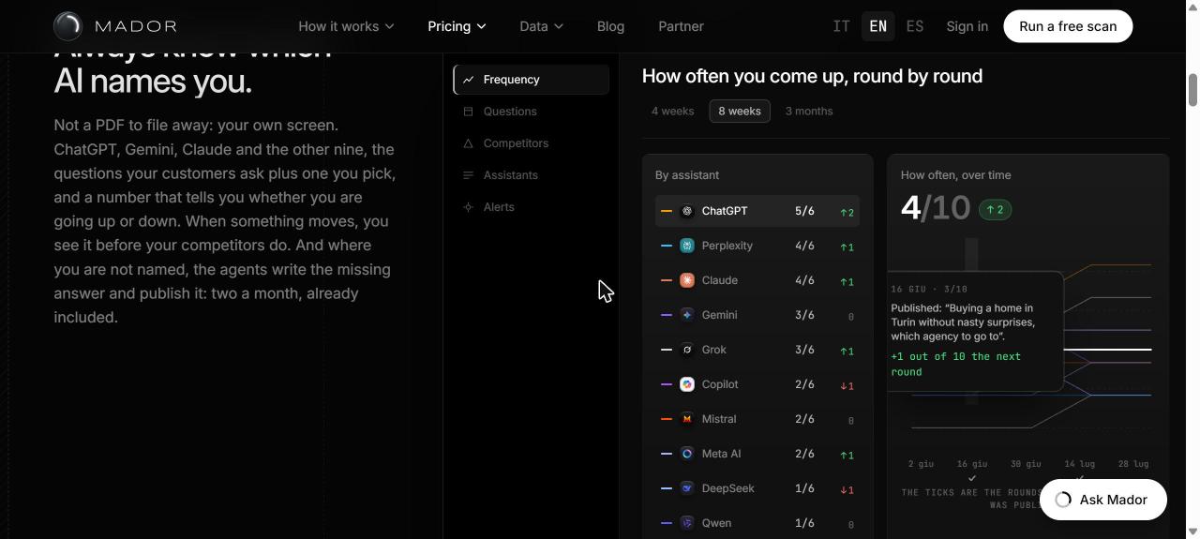Switch language to IT
The image size is (1200, 539).
point(842,26)
